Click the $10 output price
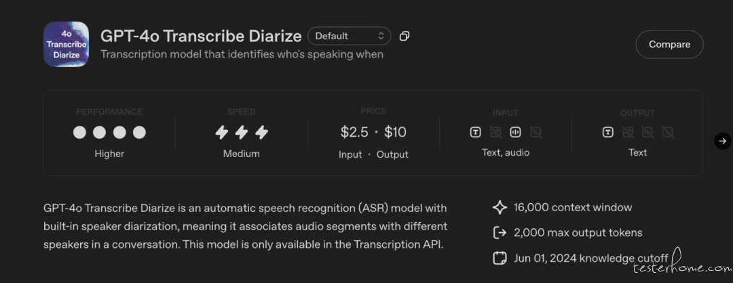733x283 pixels. point(396,132)
